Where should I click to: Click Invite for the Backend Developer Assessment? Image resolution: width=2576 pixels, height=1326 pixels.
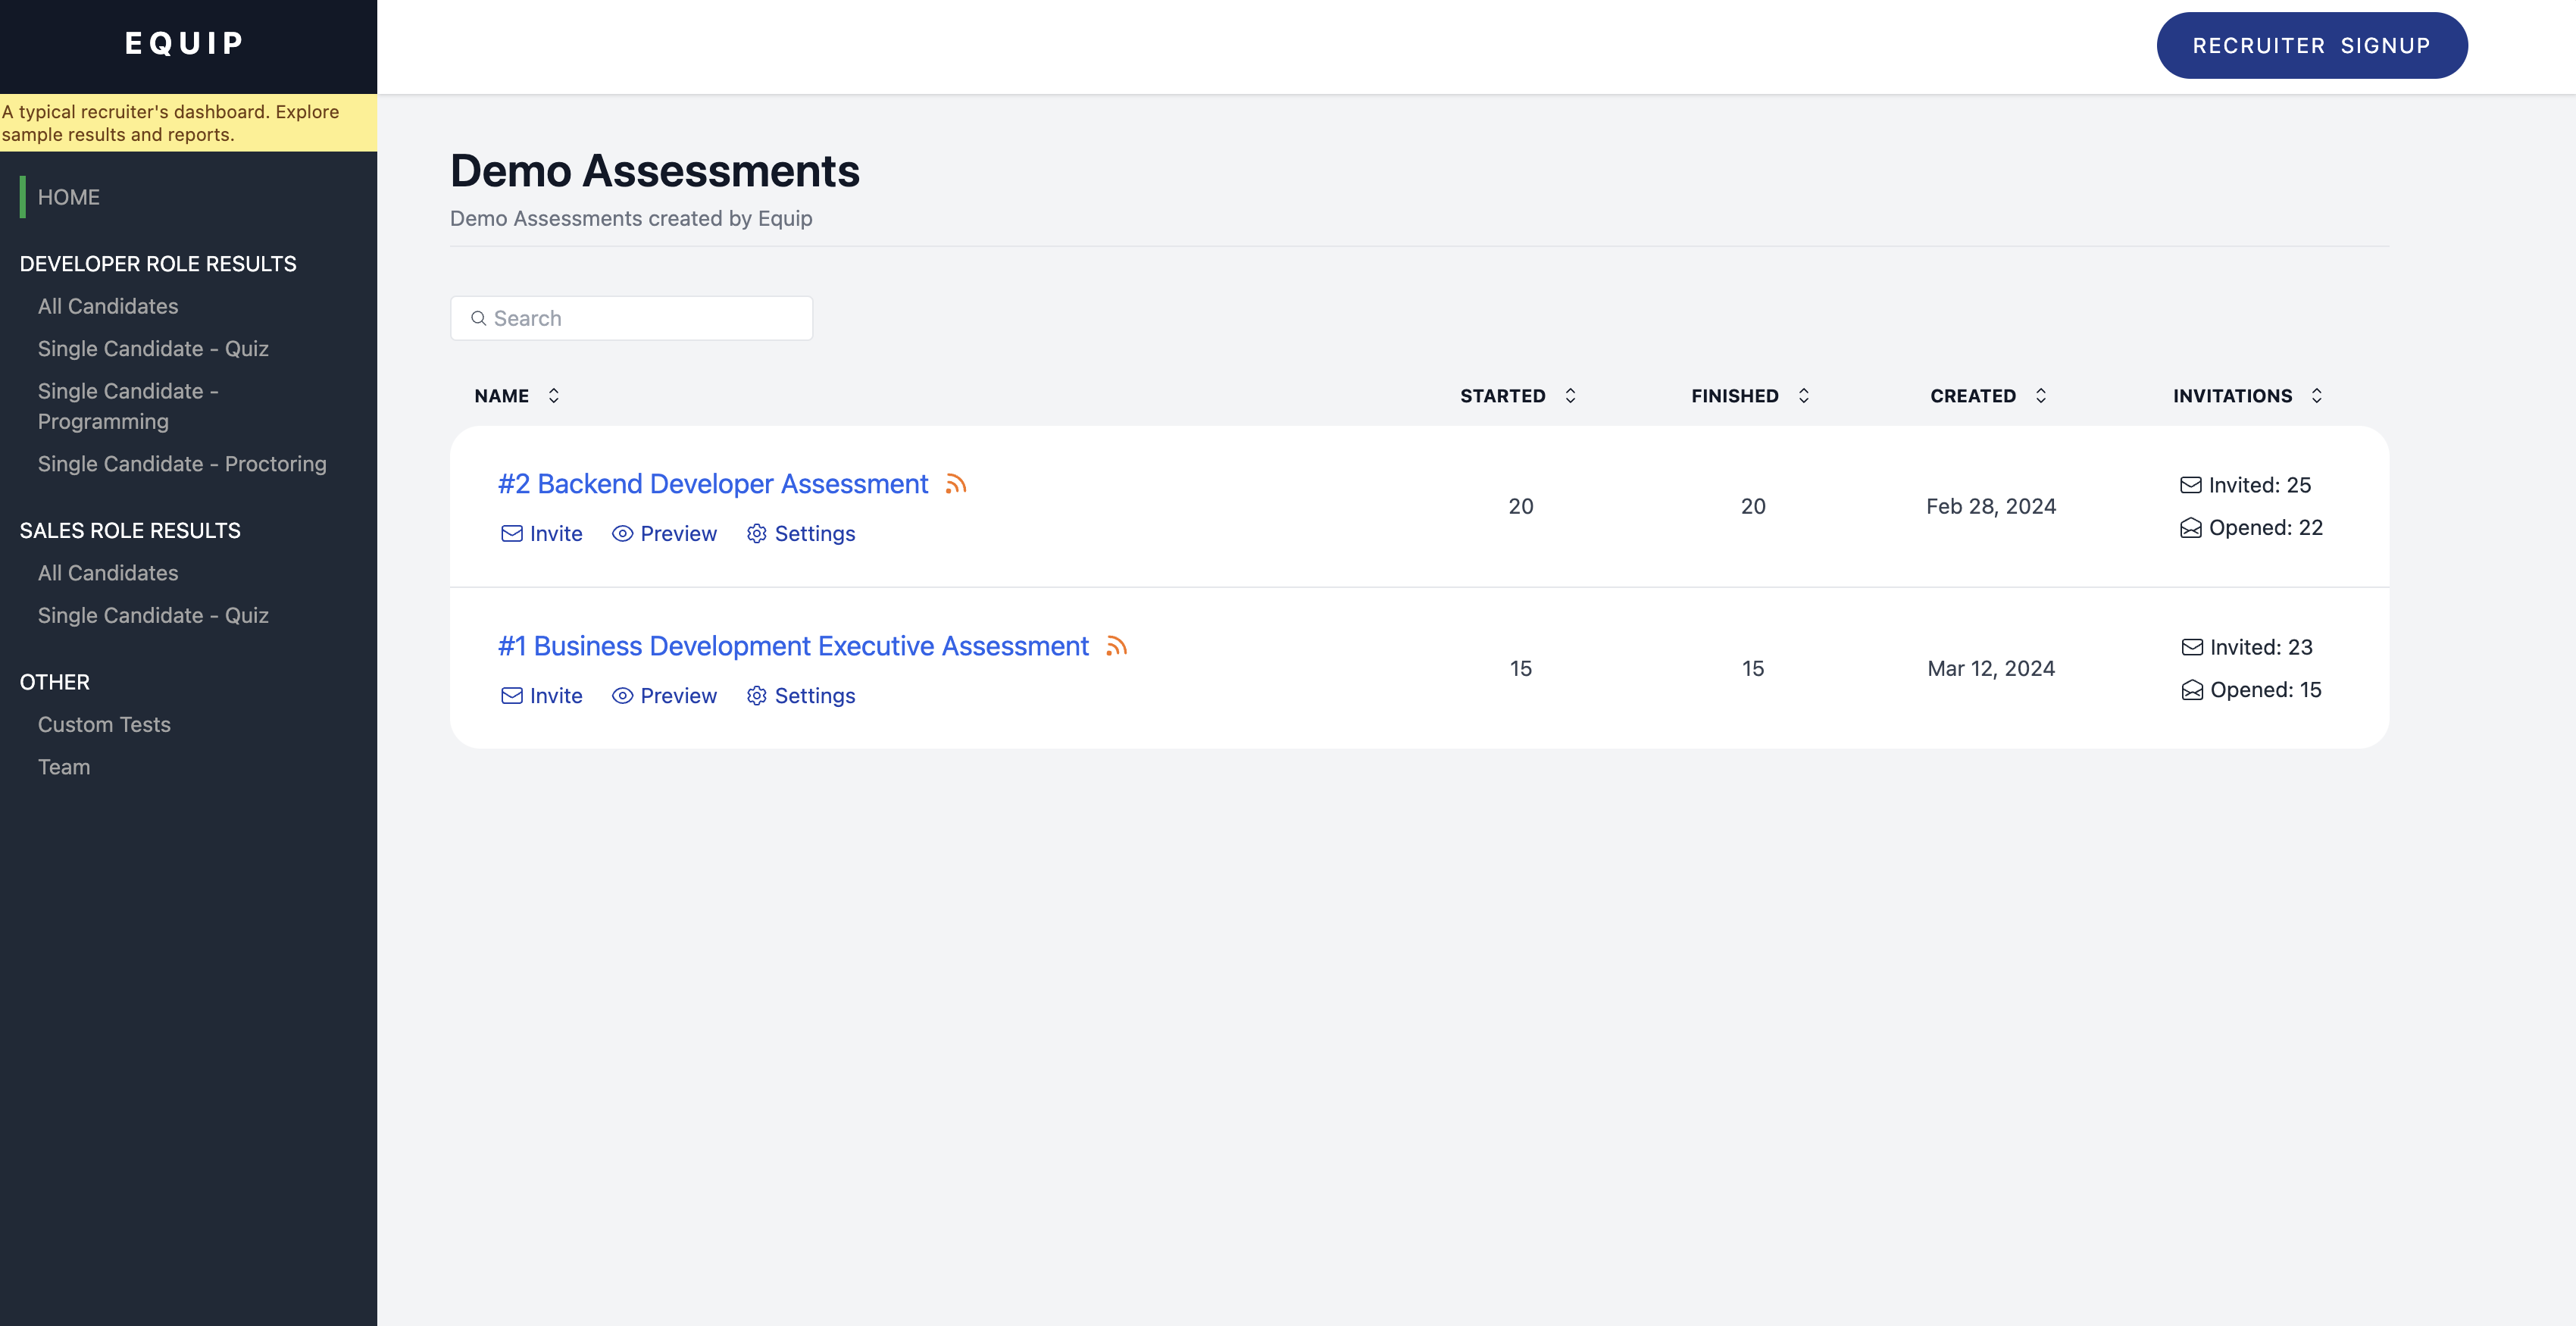(x=542, y=534)
